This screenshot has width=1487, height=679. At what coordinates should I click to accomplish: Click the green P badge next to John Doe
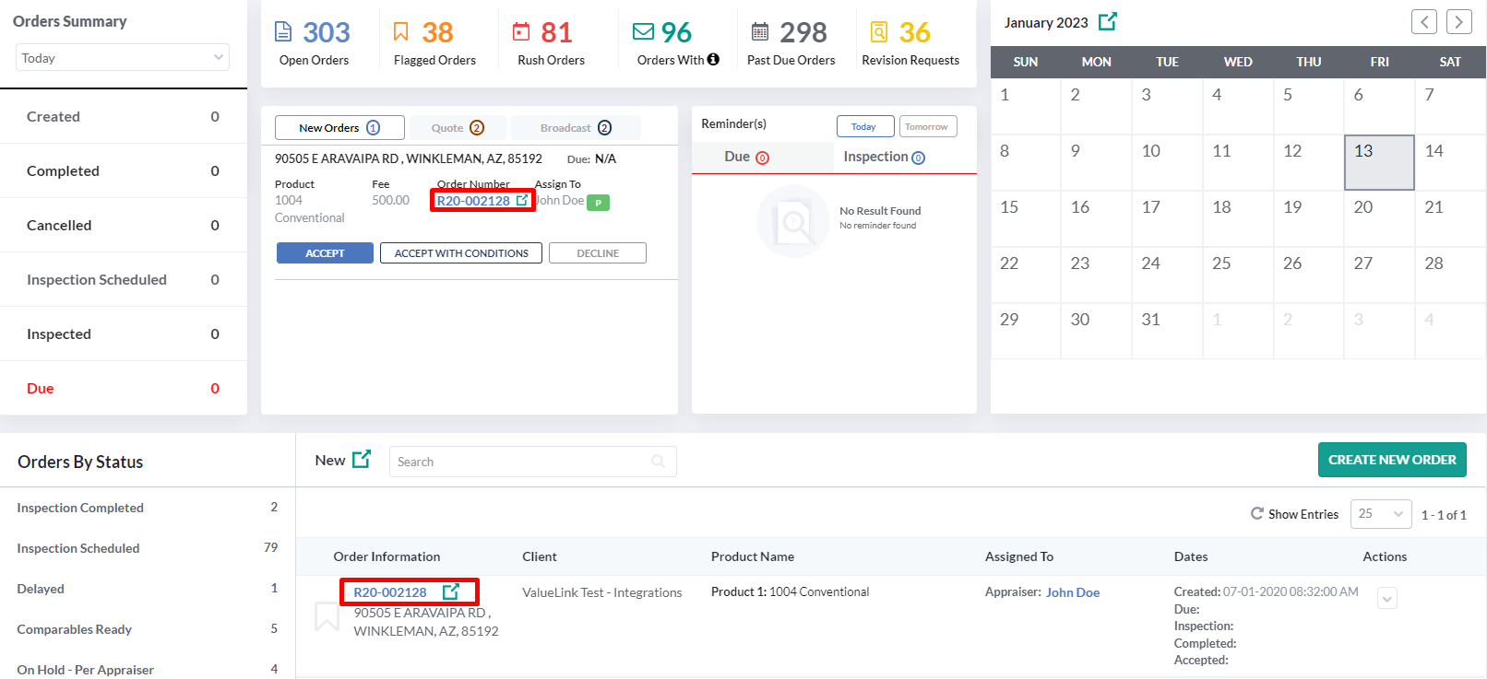tap(598, 203)
